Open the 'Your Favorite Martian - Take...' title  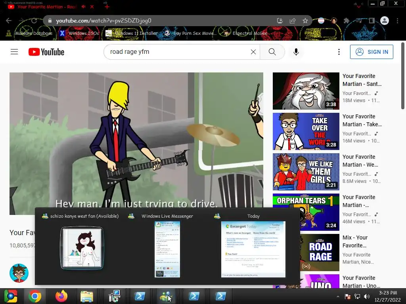(x=362, y=120)
